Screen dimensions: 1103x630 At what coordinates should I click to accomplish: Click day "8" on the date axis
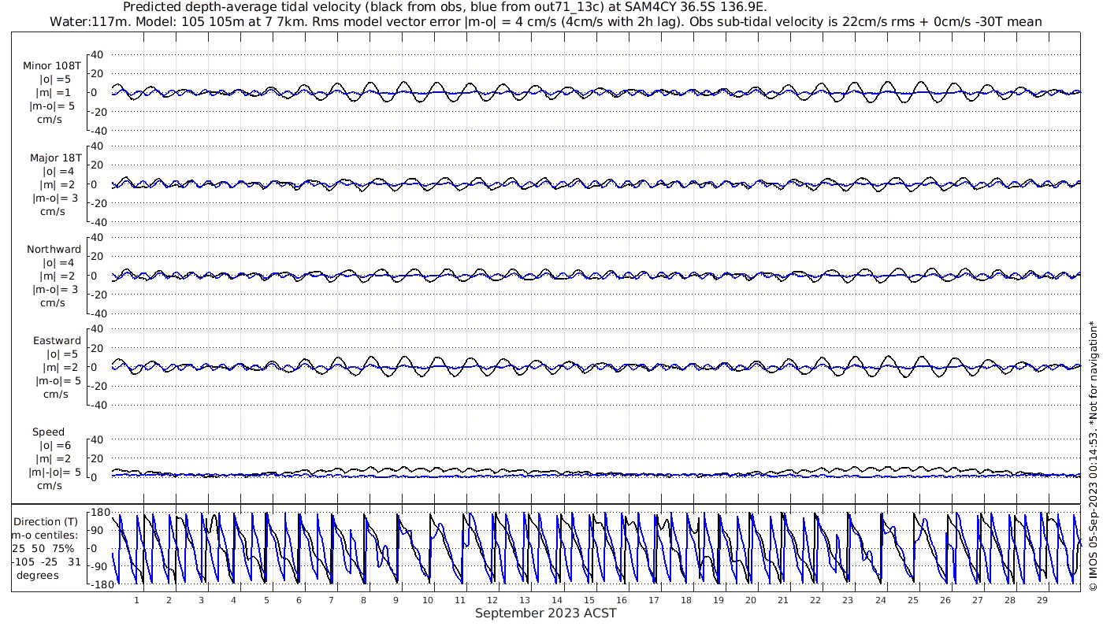364,600
